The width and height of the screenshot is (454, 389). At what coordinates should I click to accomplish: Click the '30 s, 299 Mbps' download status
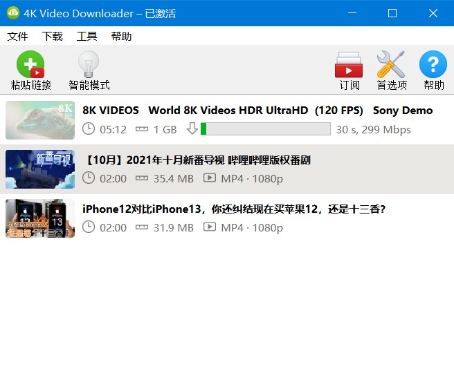click(374, 129)
